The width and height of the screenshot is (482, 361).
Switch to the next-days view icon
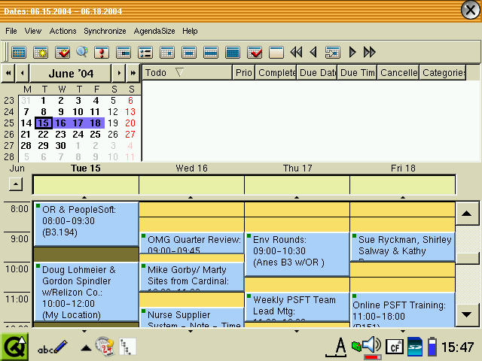[124, 52]
